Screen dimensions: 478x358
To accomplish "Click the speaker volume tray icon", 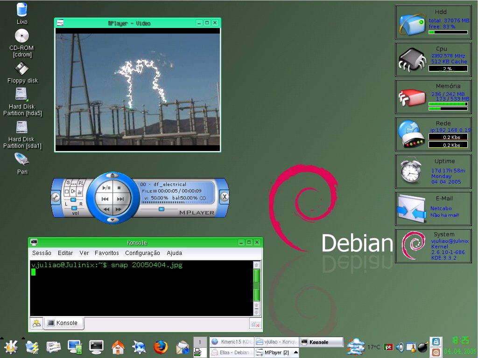I will pos(400,347).
